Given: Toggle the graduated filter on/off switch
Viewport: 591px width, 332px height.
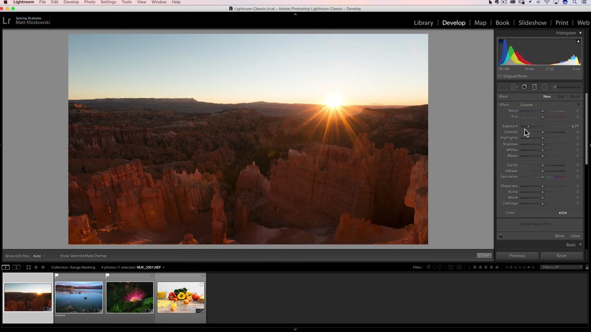Looking at the screenshot, I should click(x=501, y=236).
